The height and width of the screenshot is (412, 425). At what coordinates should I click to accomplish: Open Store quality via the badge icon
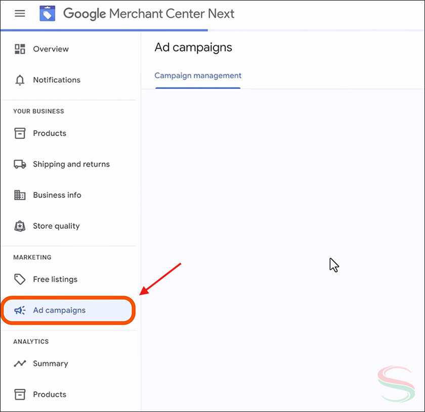click(x=19, y=226)
